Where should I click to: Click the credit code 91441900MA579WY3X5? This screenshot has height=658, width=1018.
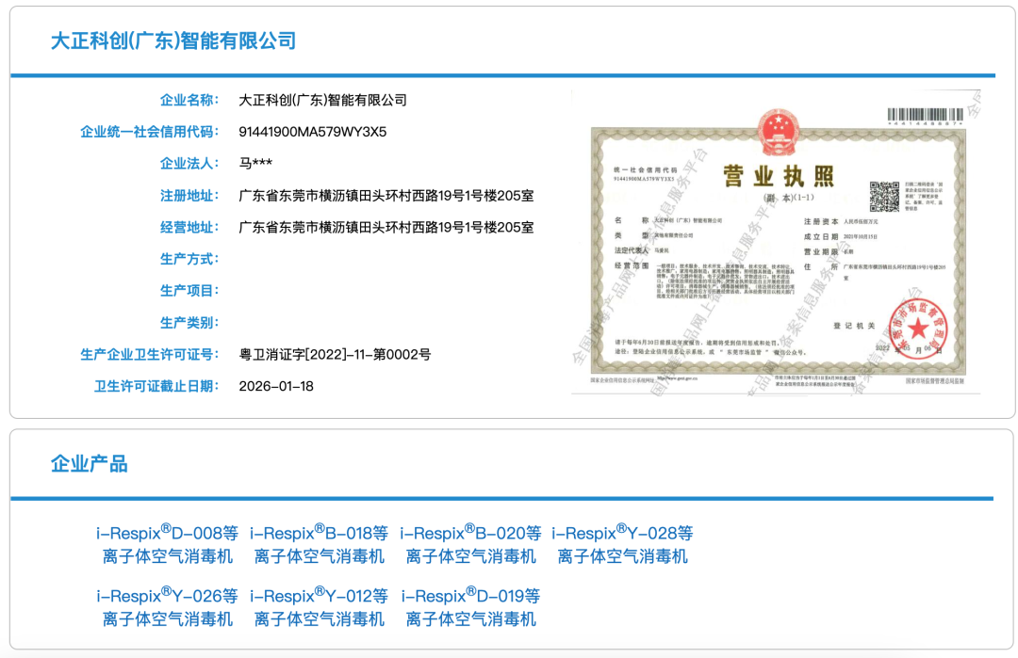(x=312, y=132)
